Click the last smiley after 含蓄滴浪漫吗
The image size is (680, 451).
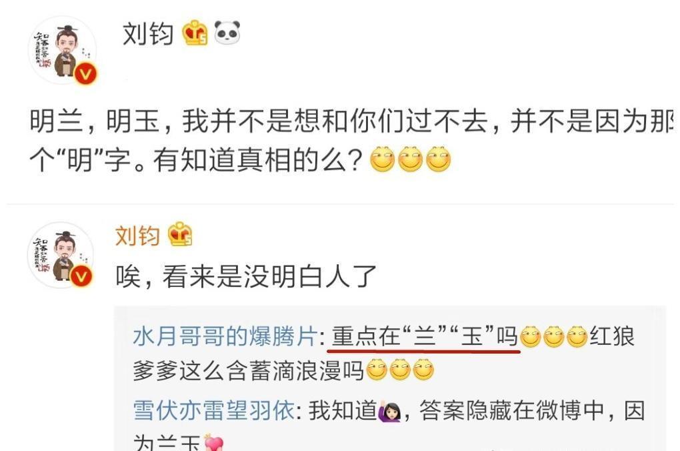(x=423, y=370)
